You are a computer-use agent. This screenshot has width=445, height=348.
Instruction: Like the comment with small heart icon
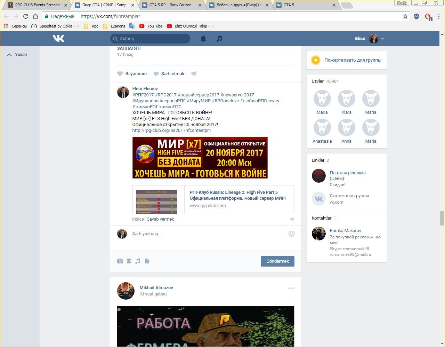point(292,219)
